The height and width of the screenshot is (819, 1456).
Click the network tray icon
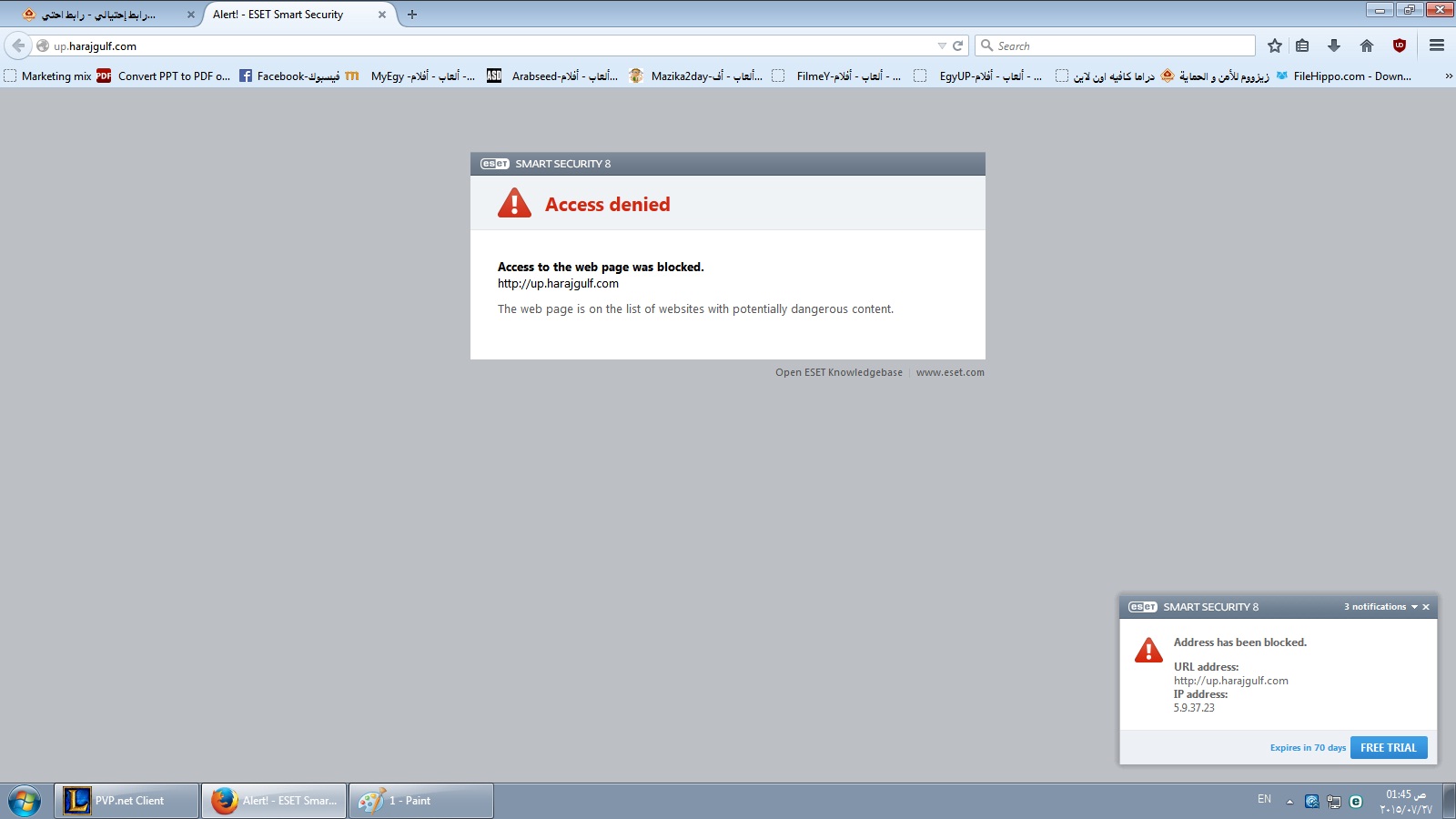[x=1334, y=802]
